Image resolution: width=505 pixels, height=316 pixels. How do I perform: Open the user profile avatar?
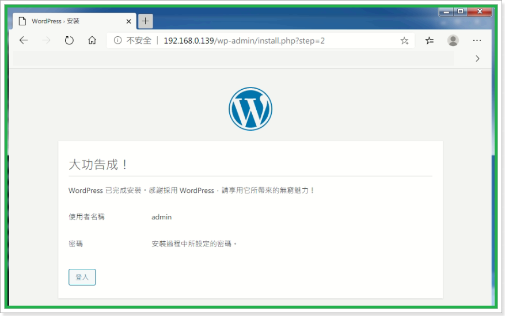(453, 40)
